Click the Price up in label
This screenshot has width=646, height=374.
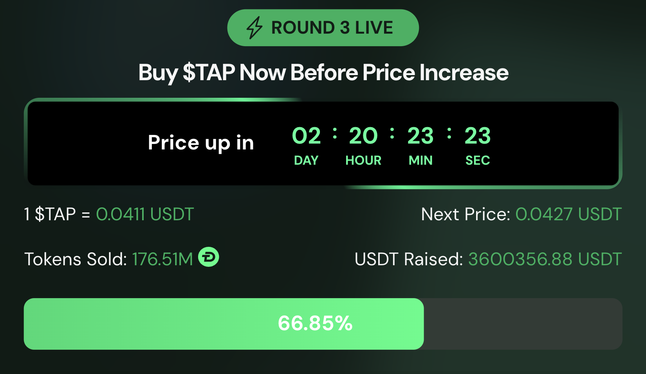point(201,142)
